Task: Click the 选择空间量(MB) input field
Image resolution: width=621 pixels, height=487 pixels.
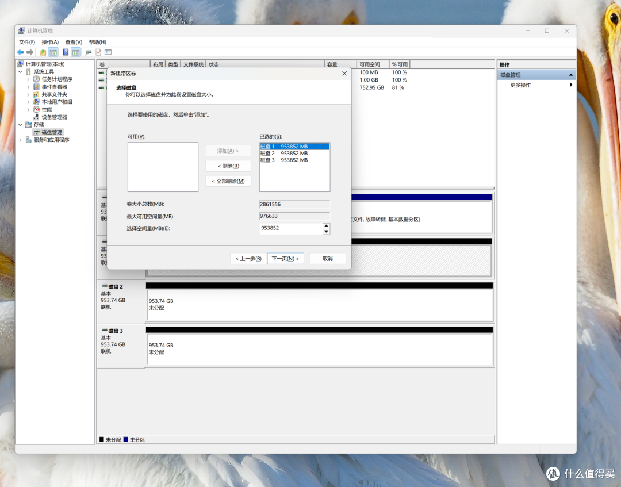Action: point(291,228)
